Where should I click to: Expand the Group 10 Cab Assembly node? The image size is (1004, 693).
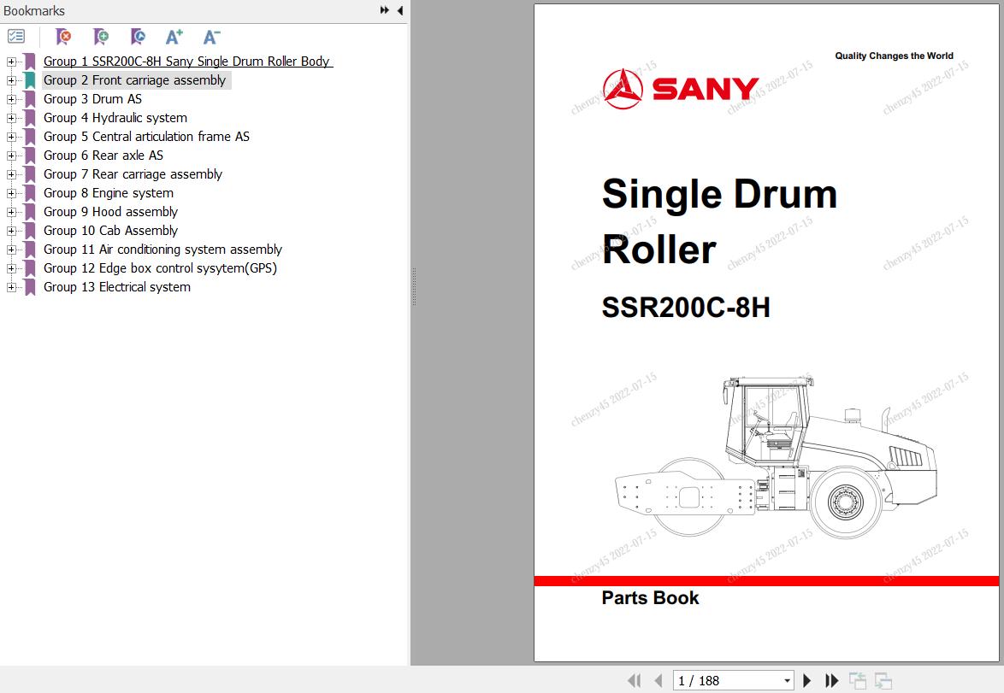pyautogui.click(x=11, y=231)
